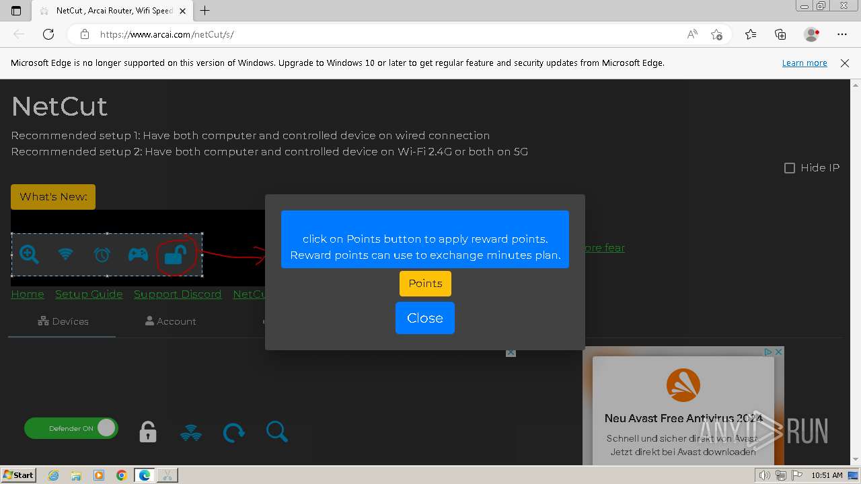861x484 pixels.
Task: Click the circled unlock icon in banner
Action: pyautogui.click(x=175, y=255)
